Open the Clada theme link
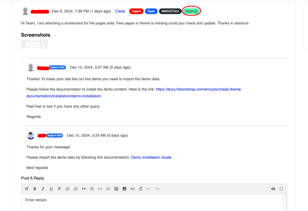 120,11
